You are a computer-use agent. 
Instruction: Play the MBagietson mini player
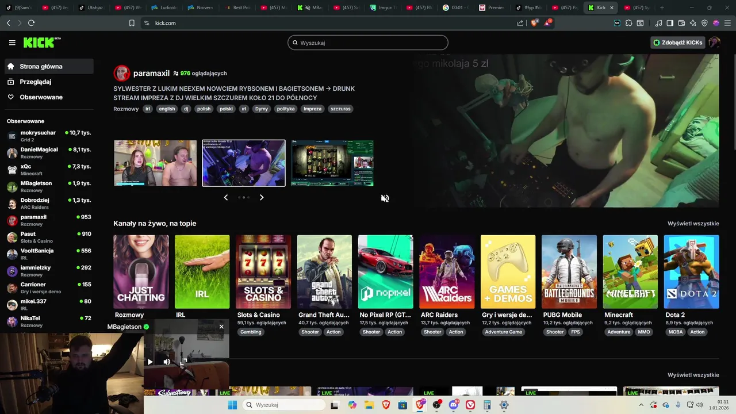click(x=149, y=362)
